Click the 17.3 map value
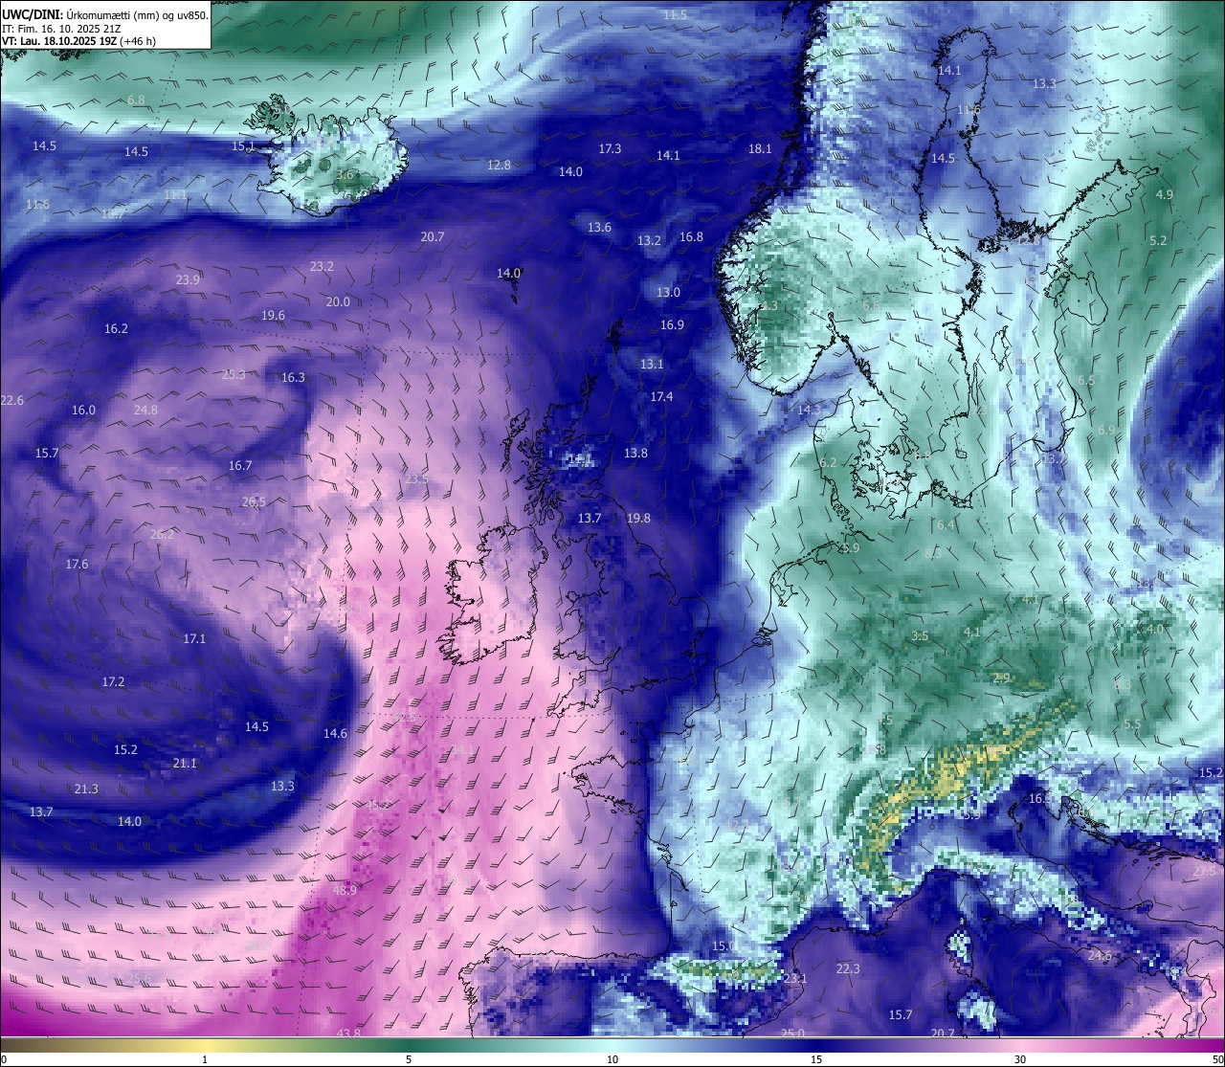This screenshot has width=1225, height=1067. pos(610,148)
